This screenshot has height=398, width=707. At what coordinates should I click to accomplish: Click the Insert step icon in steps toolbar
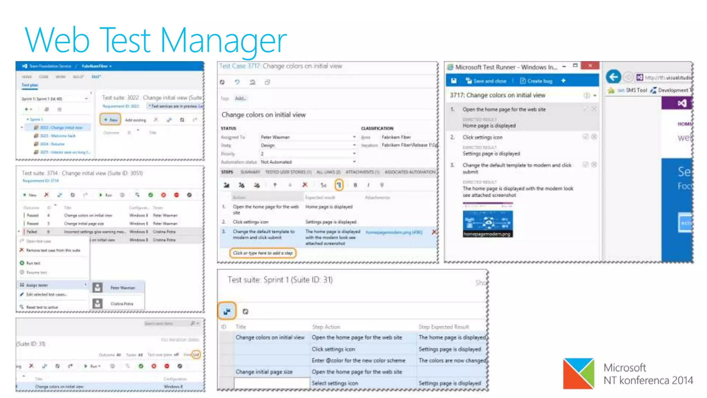coord(226,185)
